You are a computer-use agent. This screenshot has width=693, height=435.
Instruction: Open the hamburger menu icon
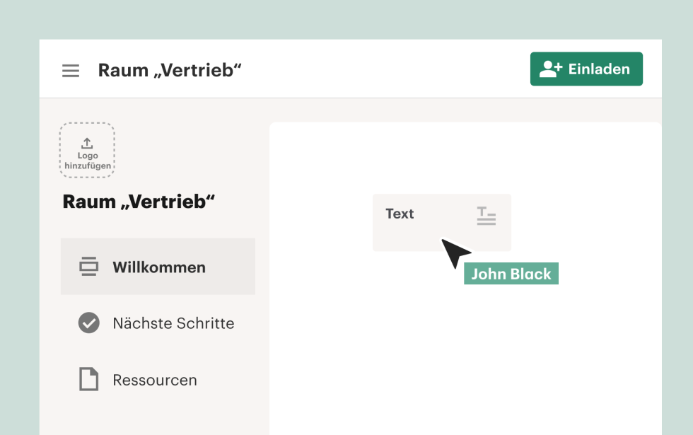[71, 70]
